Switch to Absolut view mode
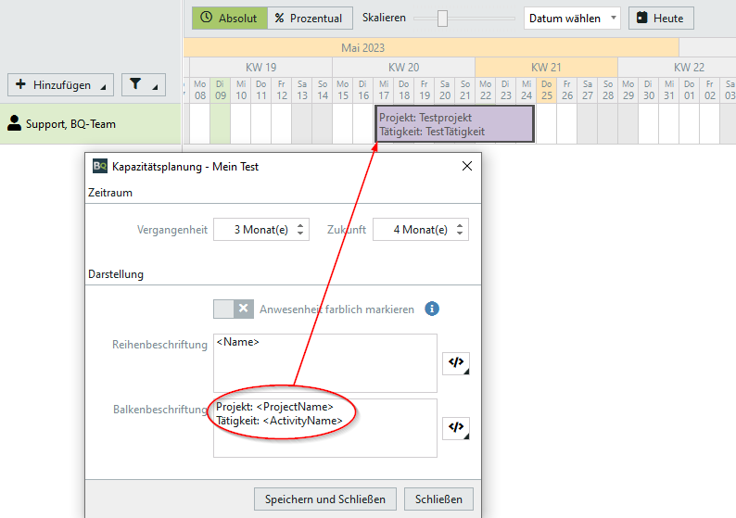The image size is (736, 518). (229, 18)
